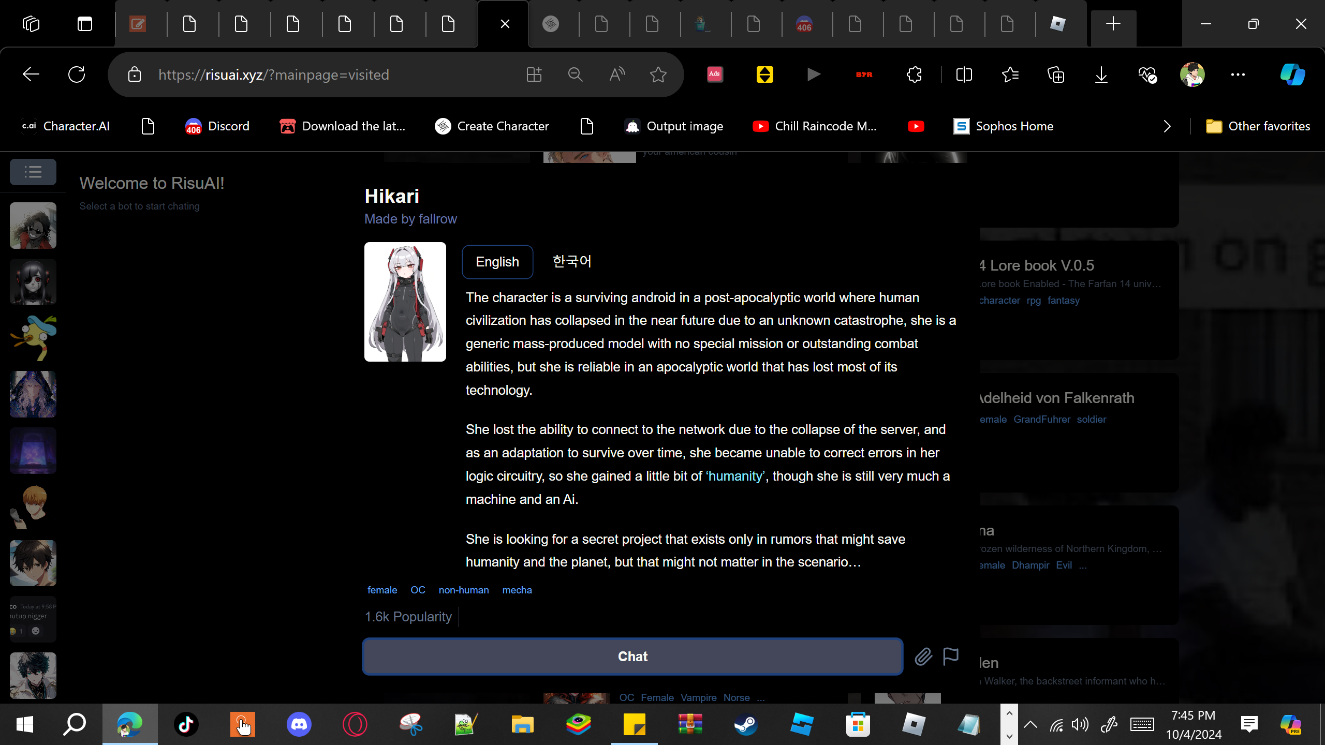1325x745 pixels.
Task: Open Browser essentials heart icon
Action: coord(1147,74)
